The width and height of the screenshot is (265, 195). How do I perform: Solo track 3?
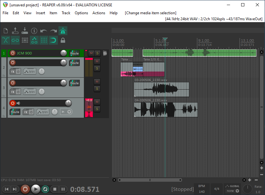(x=97, y=89)
